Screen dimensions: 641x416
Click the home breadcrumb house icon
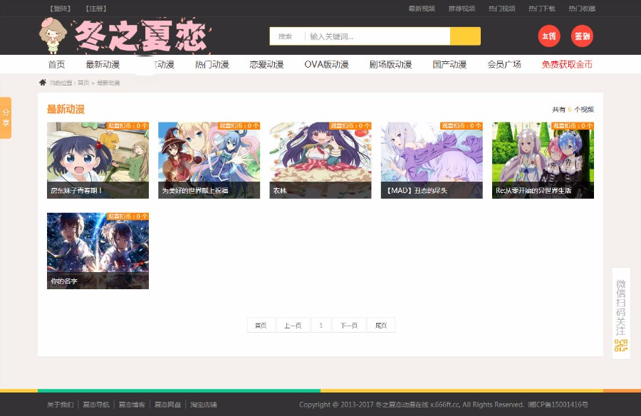click(42, 82)
